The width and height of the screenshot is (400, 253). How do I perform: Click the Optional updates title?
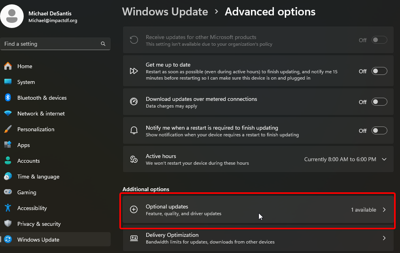[167, 206]
